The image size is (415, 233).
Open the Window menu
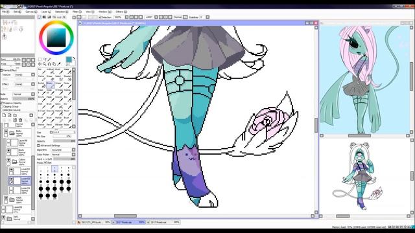pos(105,12)
